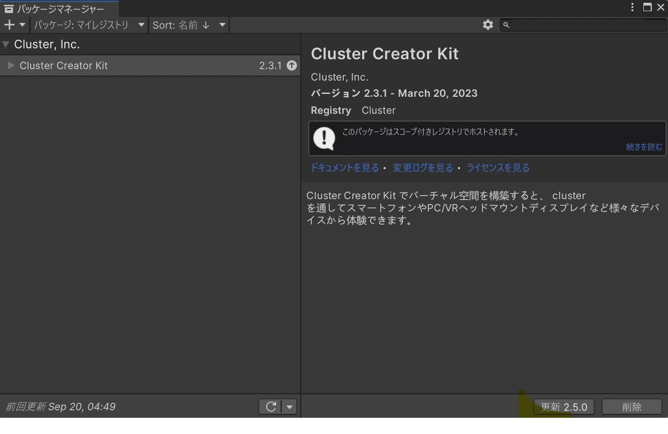Click the package search field
The image size is (668, 434).
point(584,25)
